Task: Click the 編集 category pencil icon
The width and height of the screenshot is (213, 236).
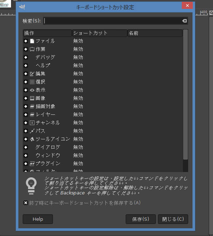Action: tap(32, 74)
